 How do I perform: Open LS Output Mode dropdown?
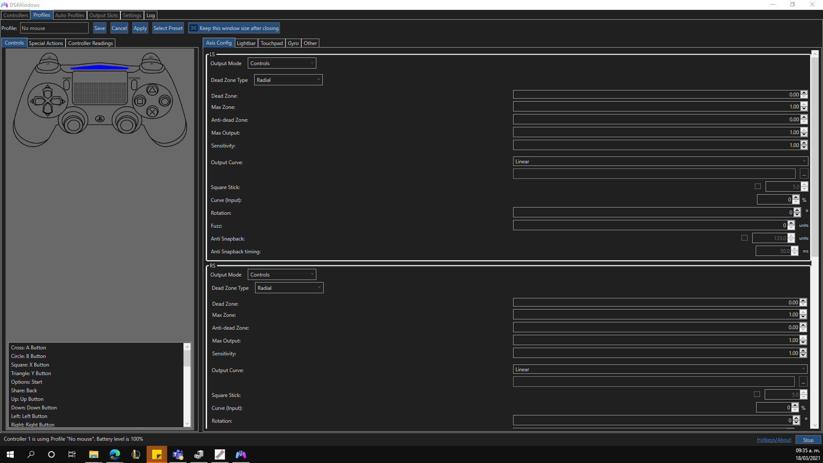pyautogui.click(x=282, y=63)
